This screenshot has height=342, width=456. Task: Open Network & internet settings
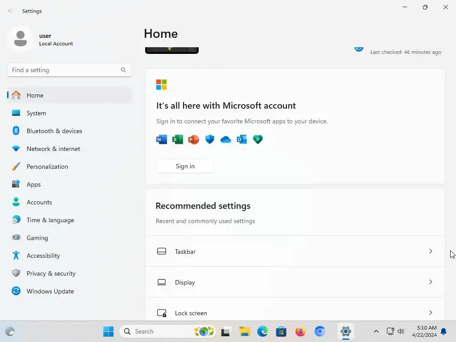(69, 149)
